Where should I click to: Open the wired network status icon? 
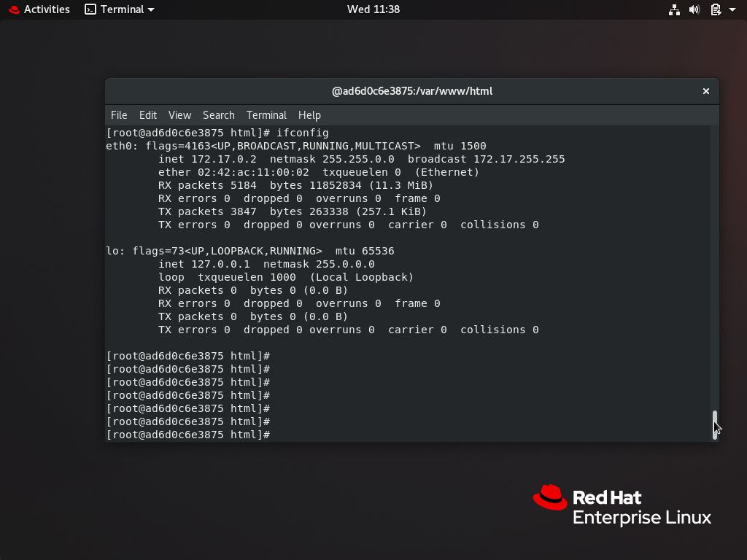click(x=674, y=9)
